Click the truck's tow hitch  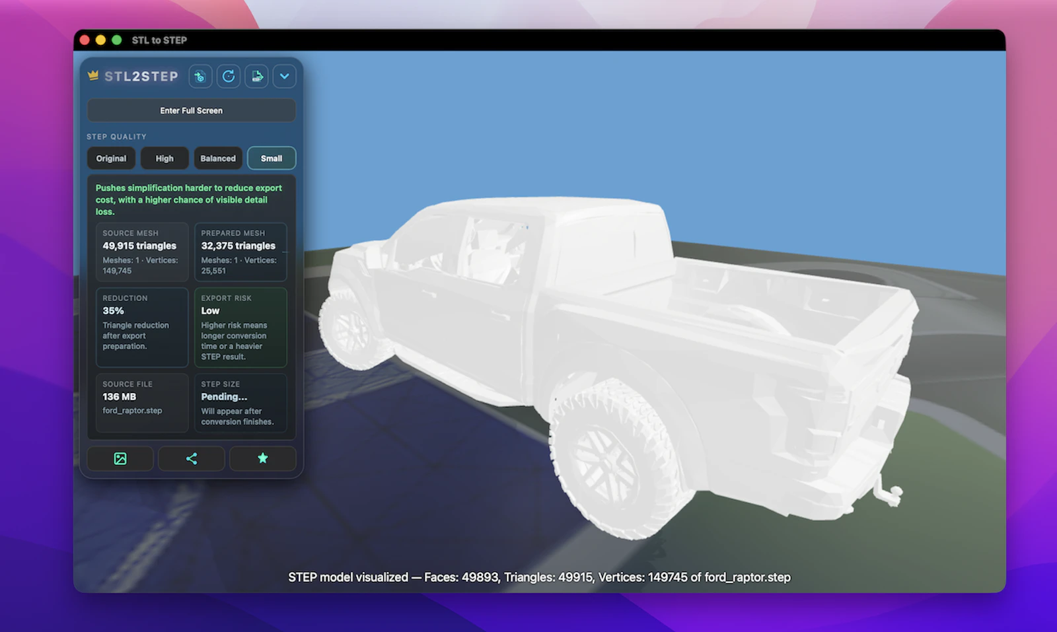point(889,492)
